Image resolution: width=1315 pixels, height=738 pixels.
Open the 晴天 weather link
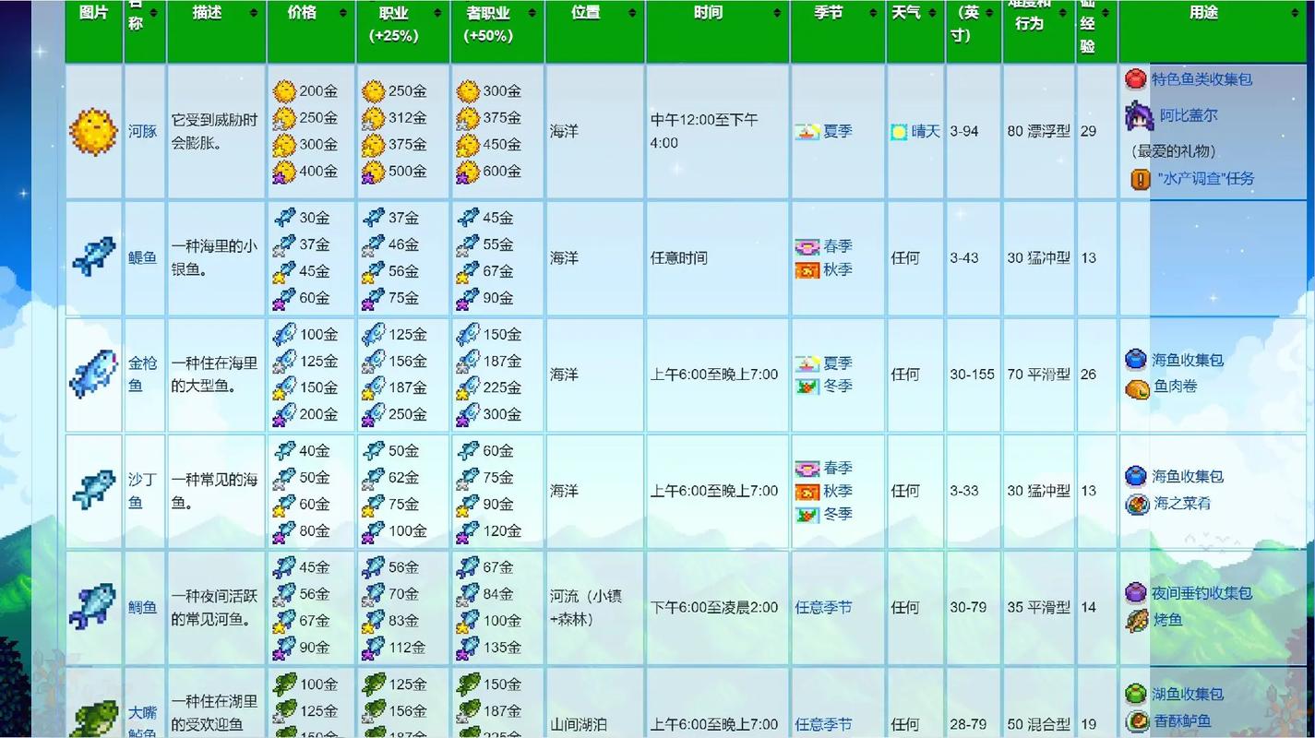point(926,132)
